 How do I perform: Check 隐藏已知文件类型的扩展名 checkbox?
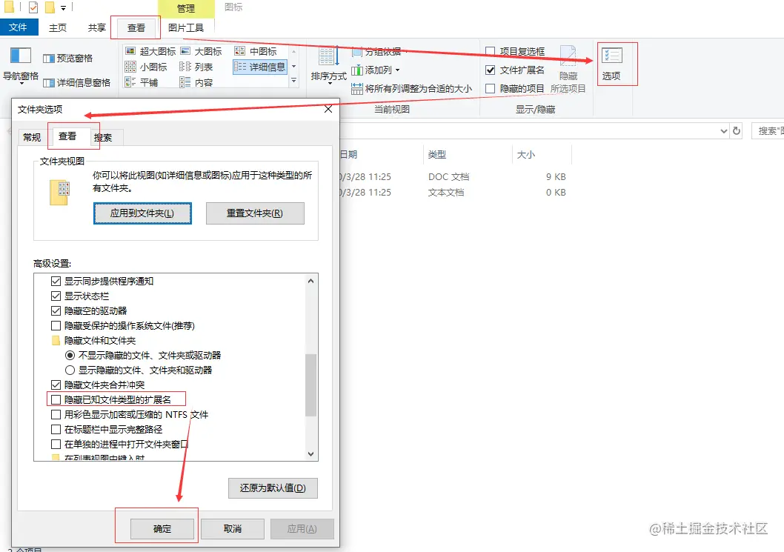(x=56, y=399)
